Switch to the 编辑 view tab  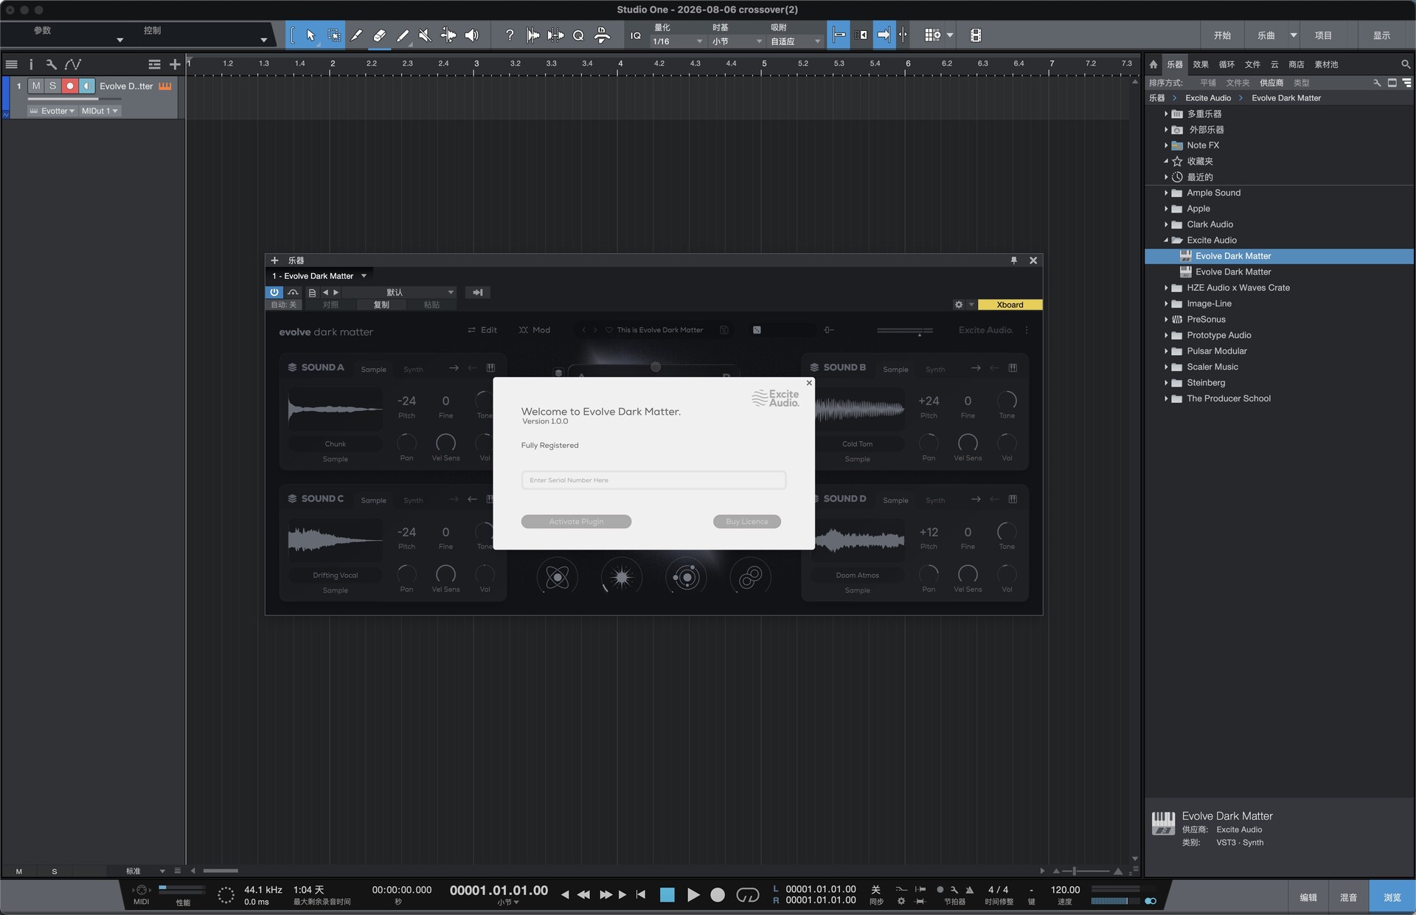click(1308, 897)
